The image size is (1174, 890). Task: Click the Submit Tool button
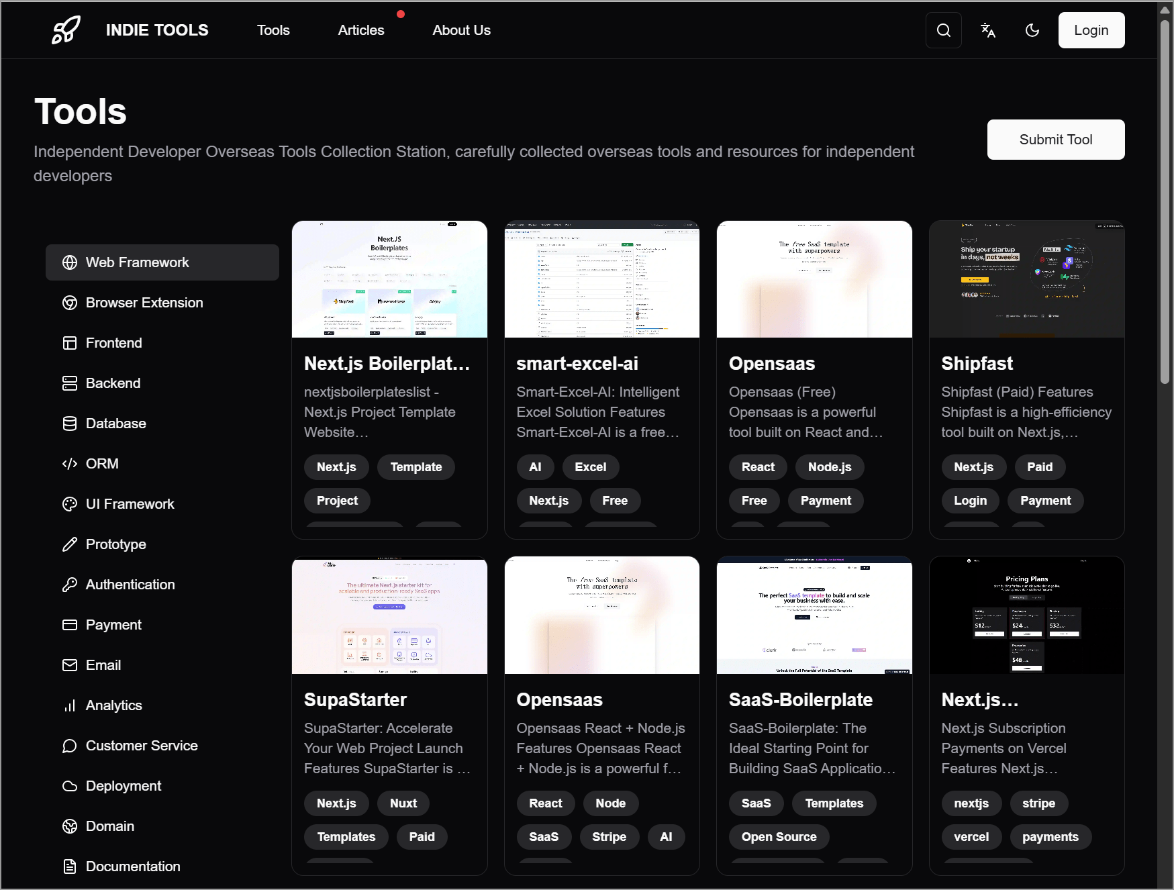(1055, 140)
